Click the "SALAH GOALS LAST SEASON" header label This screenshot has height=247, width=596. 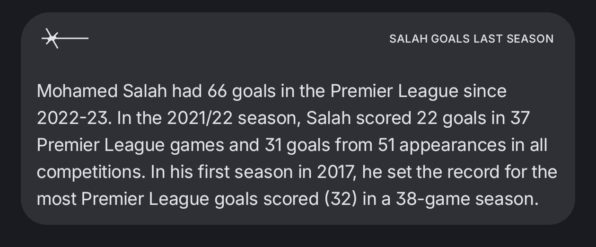[471, 39]
